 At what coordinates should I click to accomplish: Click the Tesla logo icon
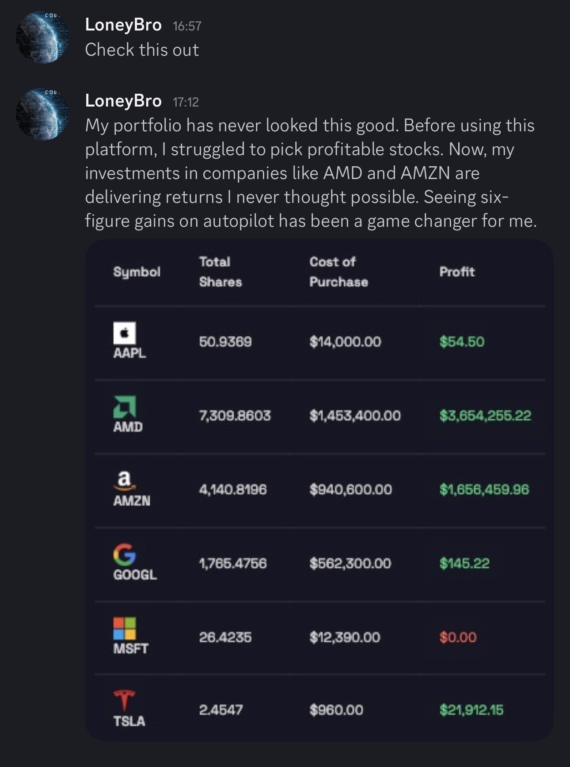(x=125, y=701)
